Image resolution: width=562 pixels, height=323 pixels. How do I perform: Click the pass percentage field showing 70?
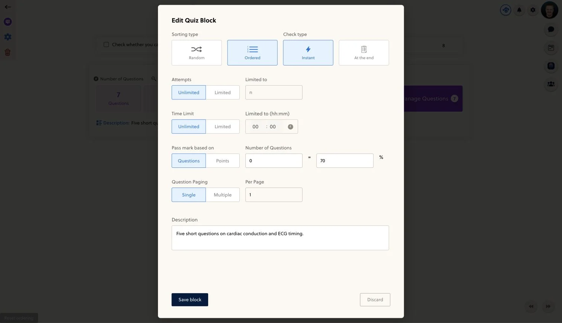pos(345,161)
